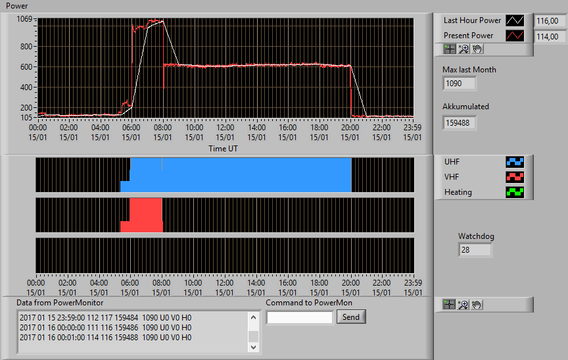Open the Present Power plot style icon
This screenshot has width=568, height=360.
coord(515,36)
